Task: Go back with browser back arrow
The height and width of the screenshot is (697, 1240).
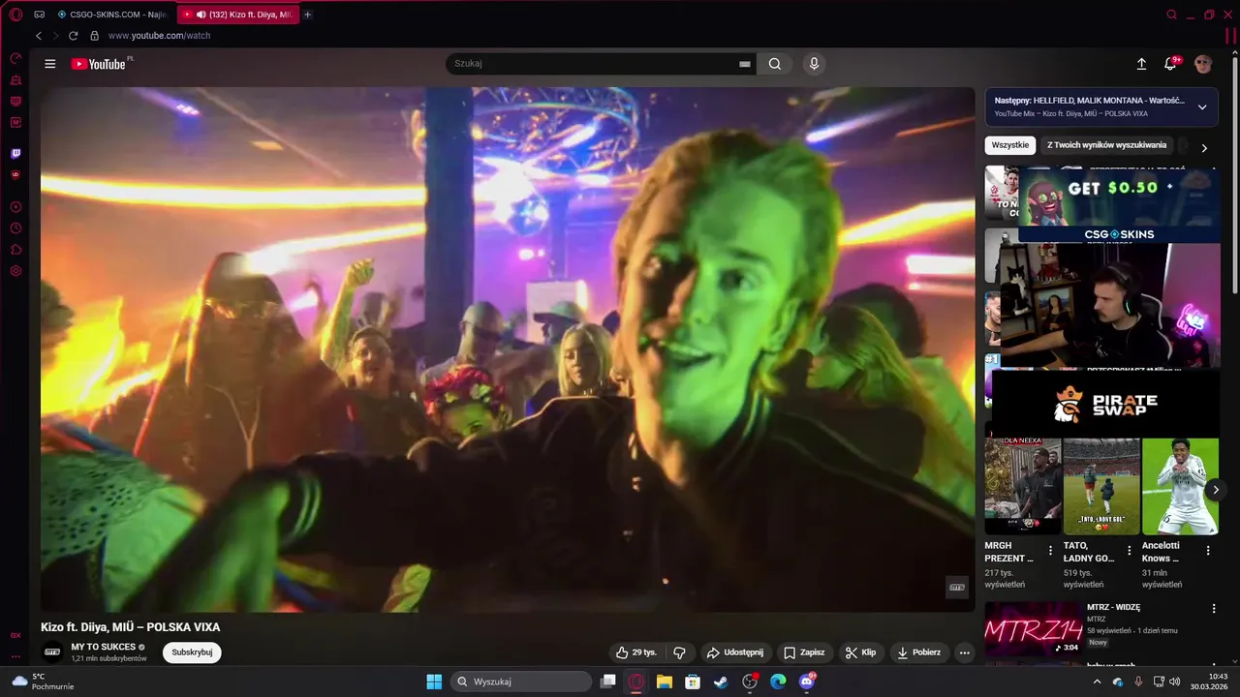Action: [39, 36]
